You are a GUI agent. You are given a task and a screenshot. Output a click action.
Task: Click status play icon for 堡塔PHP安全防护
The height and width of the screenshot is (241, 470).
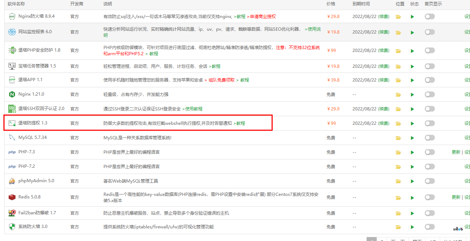pyautogui.click(x=412, y=51)
